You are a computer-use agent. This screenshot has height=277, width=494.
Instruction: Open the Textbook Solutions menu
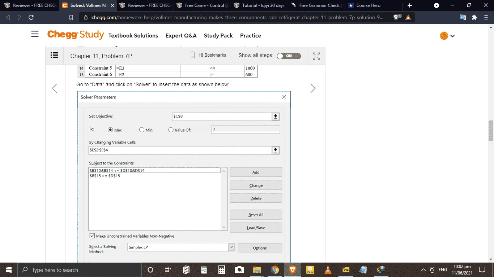[x=133, y=35]
